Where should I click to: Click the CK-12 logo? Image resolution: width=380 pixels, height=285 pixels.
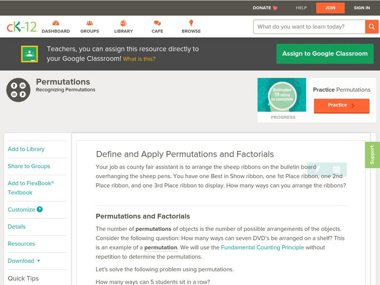[21, 27]
